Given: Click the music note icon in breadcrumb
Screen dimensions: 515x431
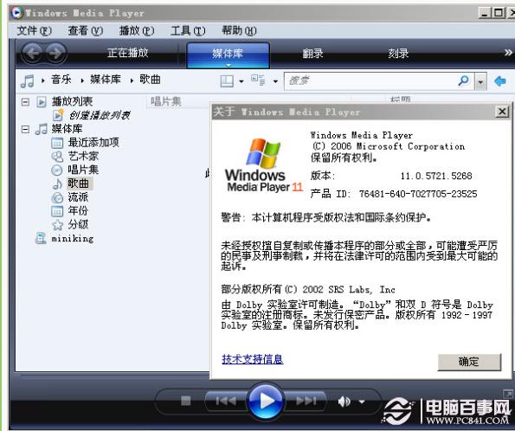Looking at the screenshot, I should click(27, 80).
